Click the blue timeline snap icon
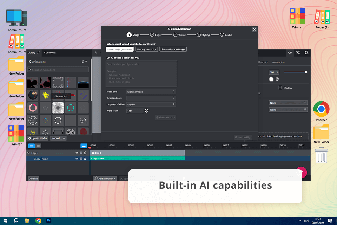 point(84,146)
